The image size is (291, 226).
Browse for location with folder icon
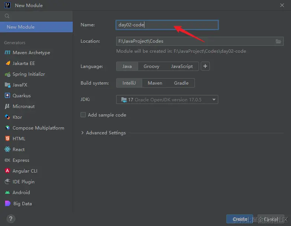278,41
